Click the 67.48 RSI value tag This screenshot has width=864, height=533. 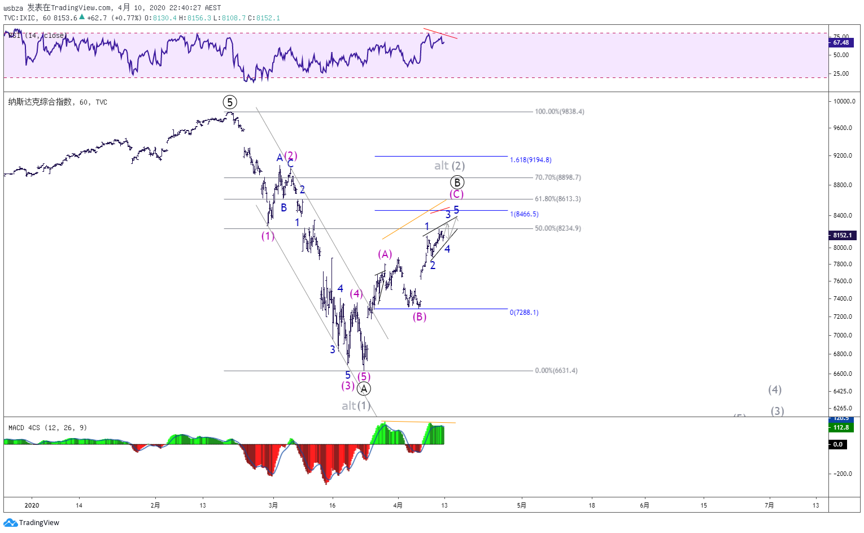coord(841,42)
